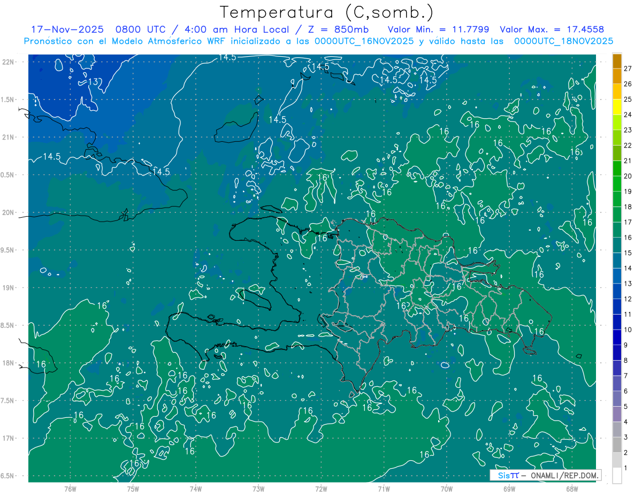Select the deep blue band between 9 and 10

click(x=617, y=337)
